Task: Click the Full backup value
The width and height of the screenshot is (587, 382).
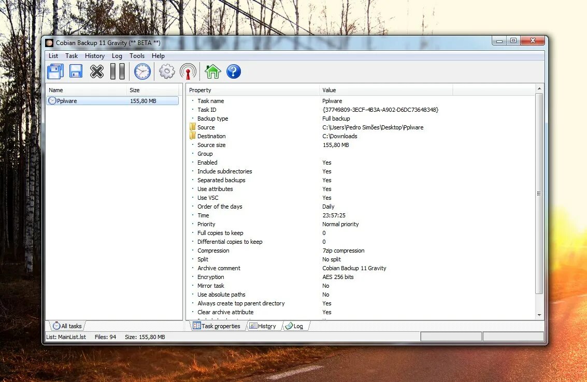Action: 336,118
